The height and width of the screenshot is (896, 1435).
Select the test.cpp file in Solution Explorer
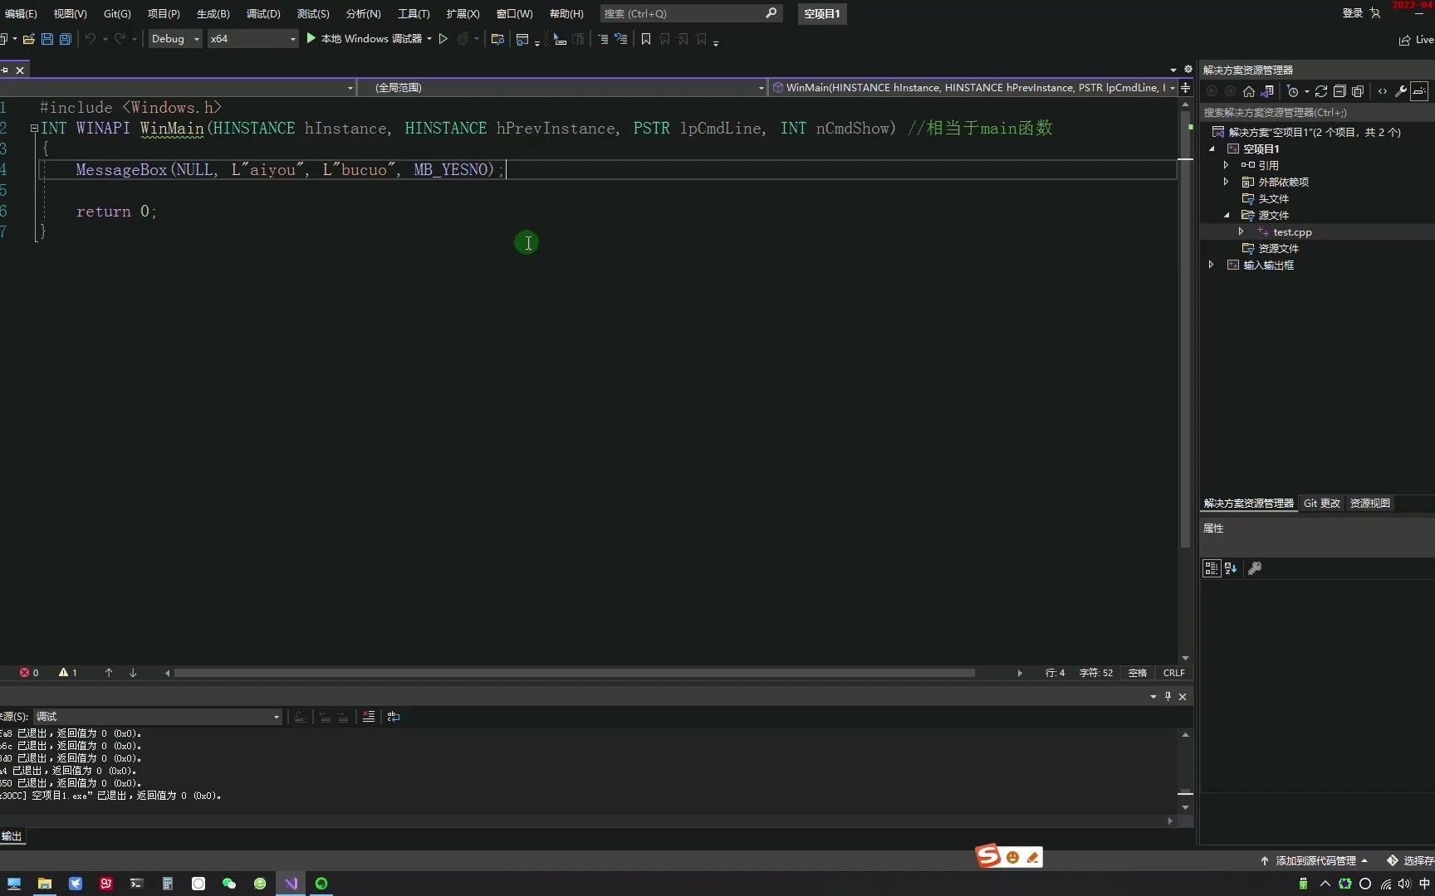click(1292, 232)
